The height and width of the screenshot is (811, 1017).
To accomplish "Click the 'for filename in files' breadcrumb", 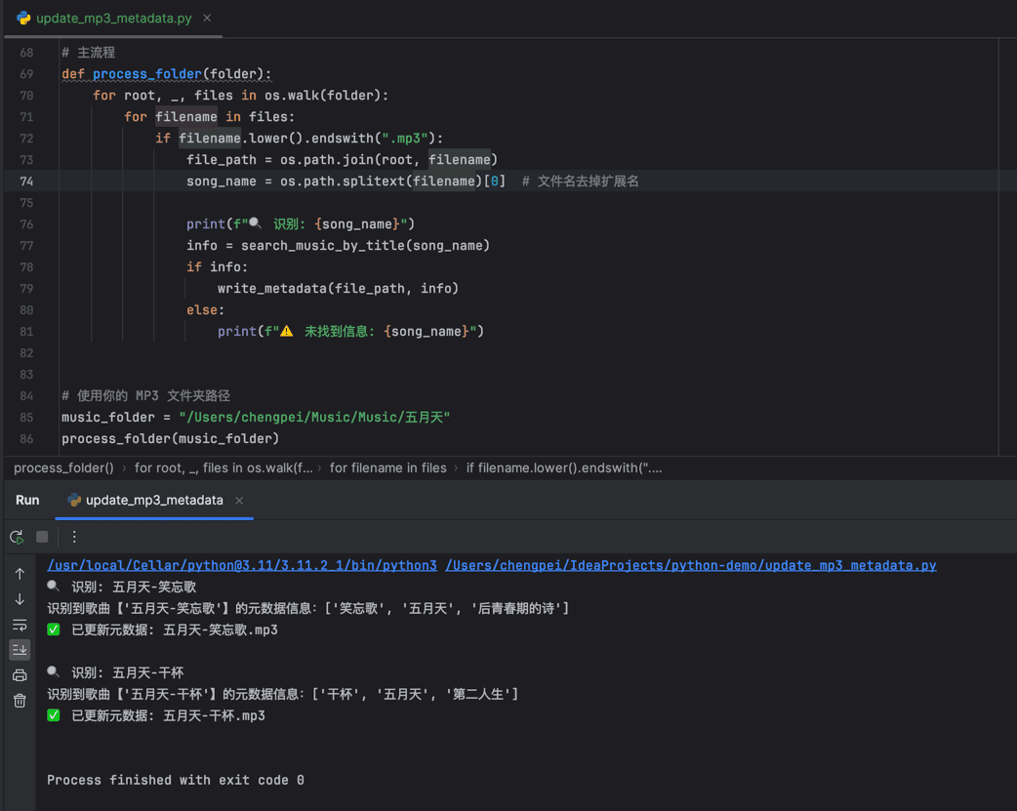I will click(x=387, y=467).
